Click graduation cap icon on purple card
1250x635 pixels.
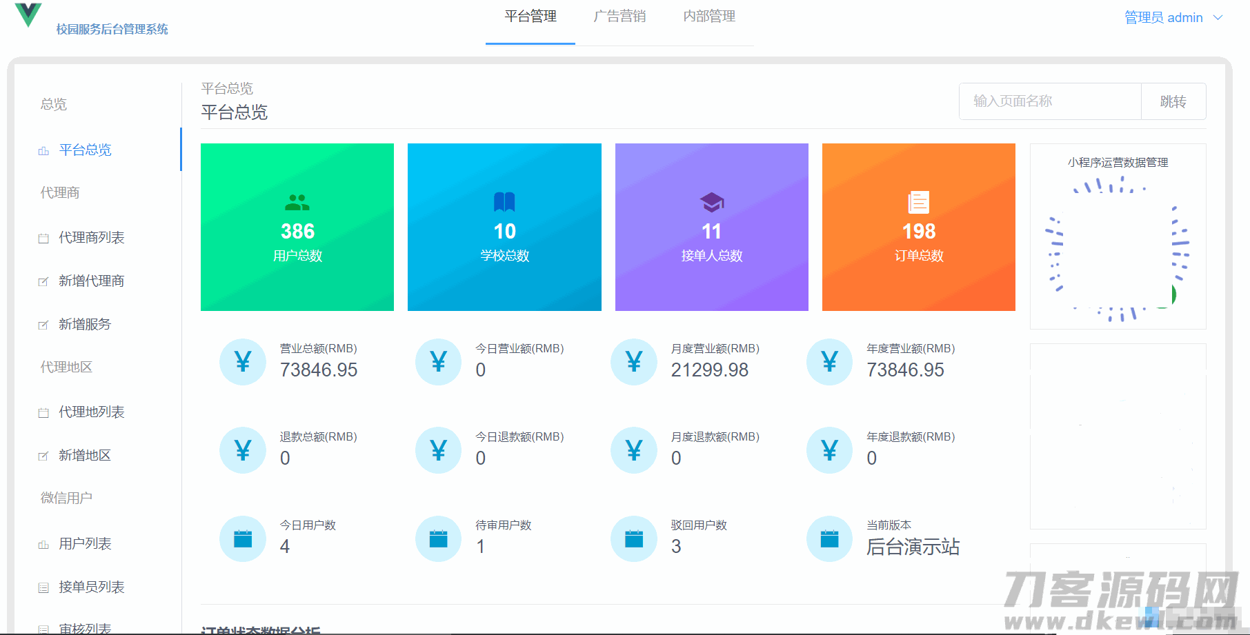(711, 202)
